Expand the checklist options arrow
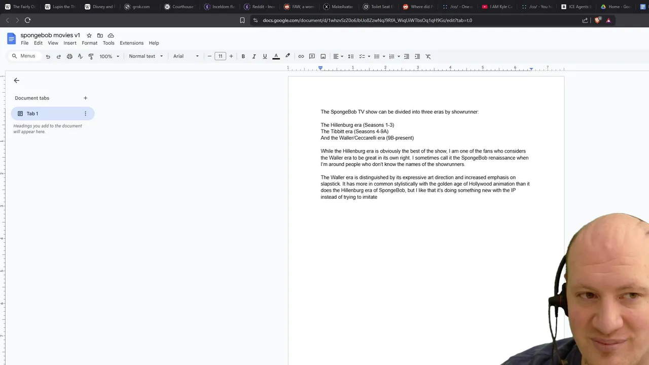Image resolution: width=649 pixels, height=365 pixels. [369, 56]
